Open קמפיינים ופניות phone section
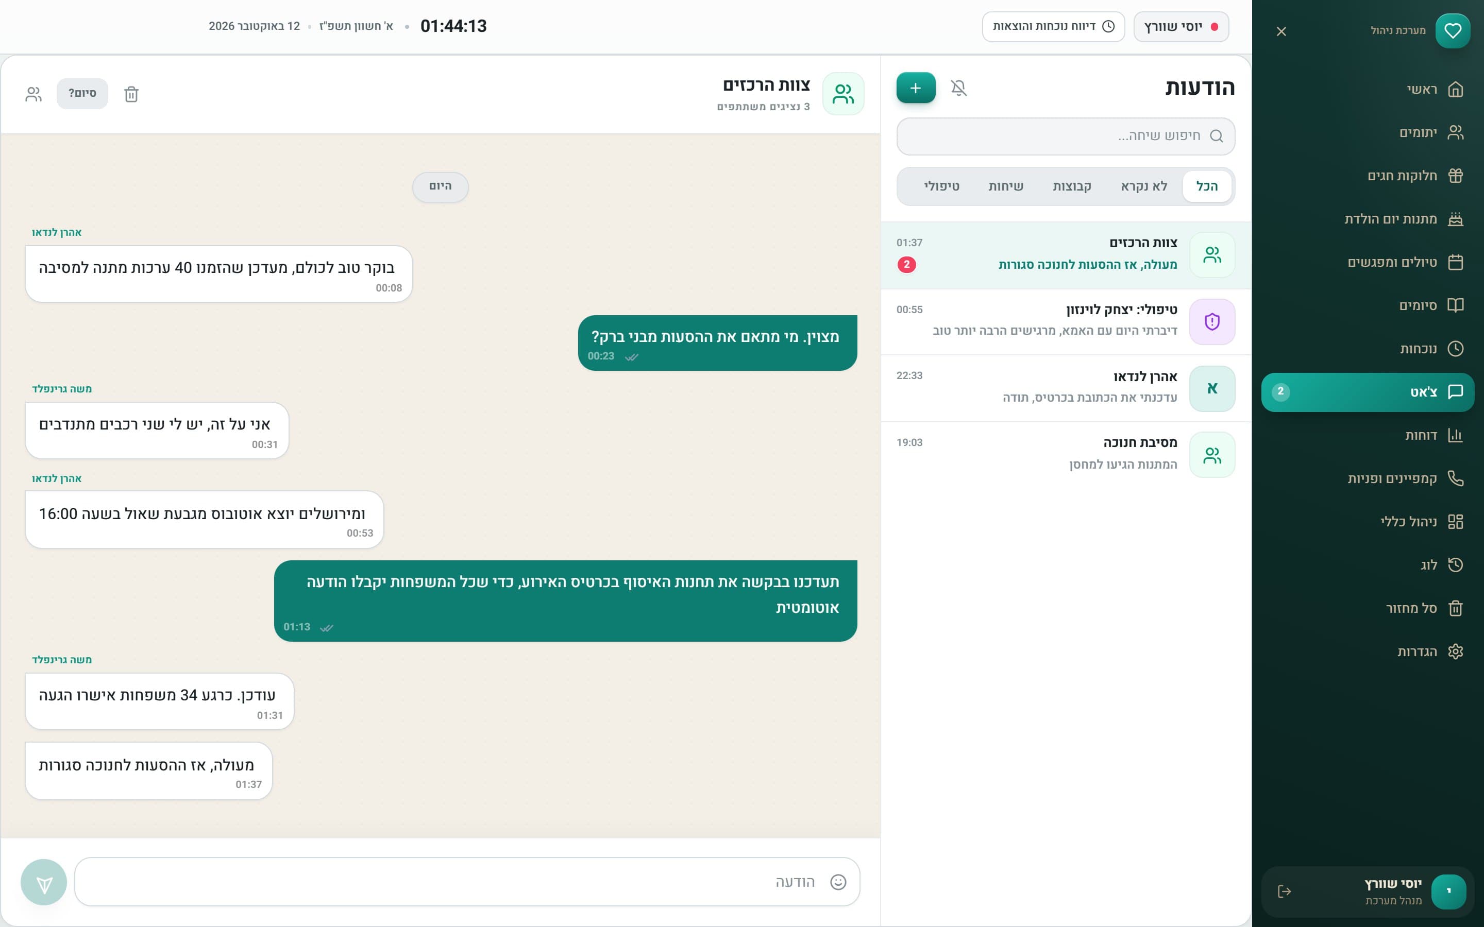The image size is (1484, 927). (1368, 478)
